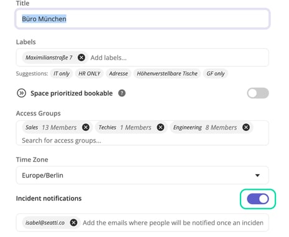The image size is (289, 237).
Task: Add the GF only suggestion
Action: (216, 74)
